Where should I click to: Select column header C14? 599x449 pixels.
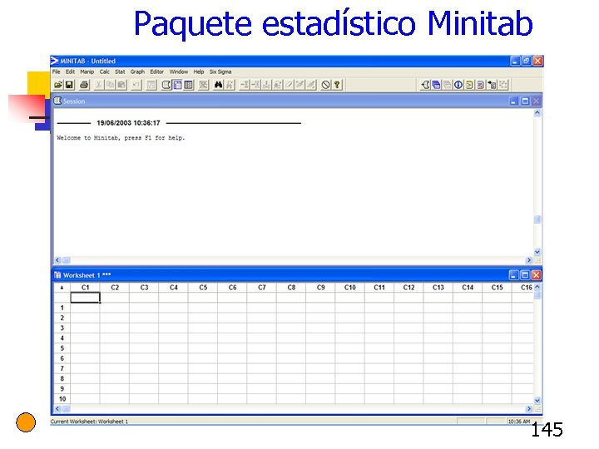pyautogui.click(x=468, y=288)
